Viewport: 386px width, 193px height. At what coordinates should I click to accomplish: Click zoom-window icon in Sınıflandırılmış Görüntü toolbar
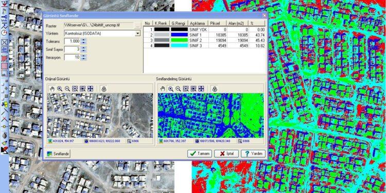pyautogui.click(x=186, y=89)
